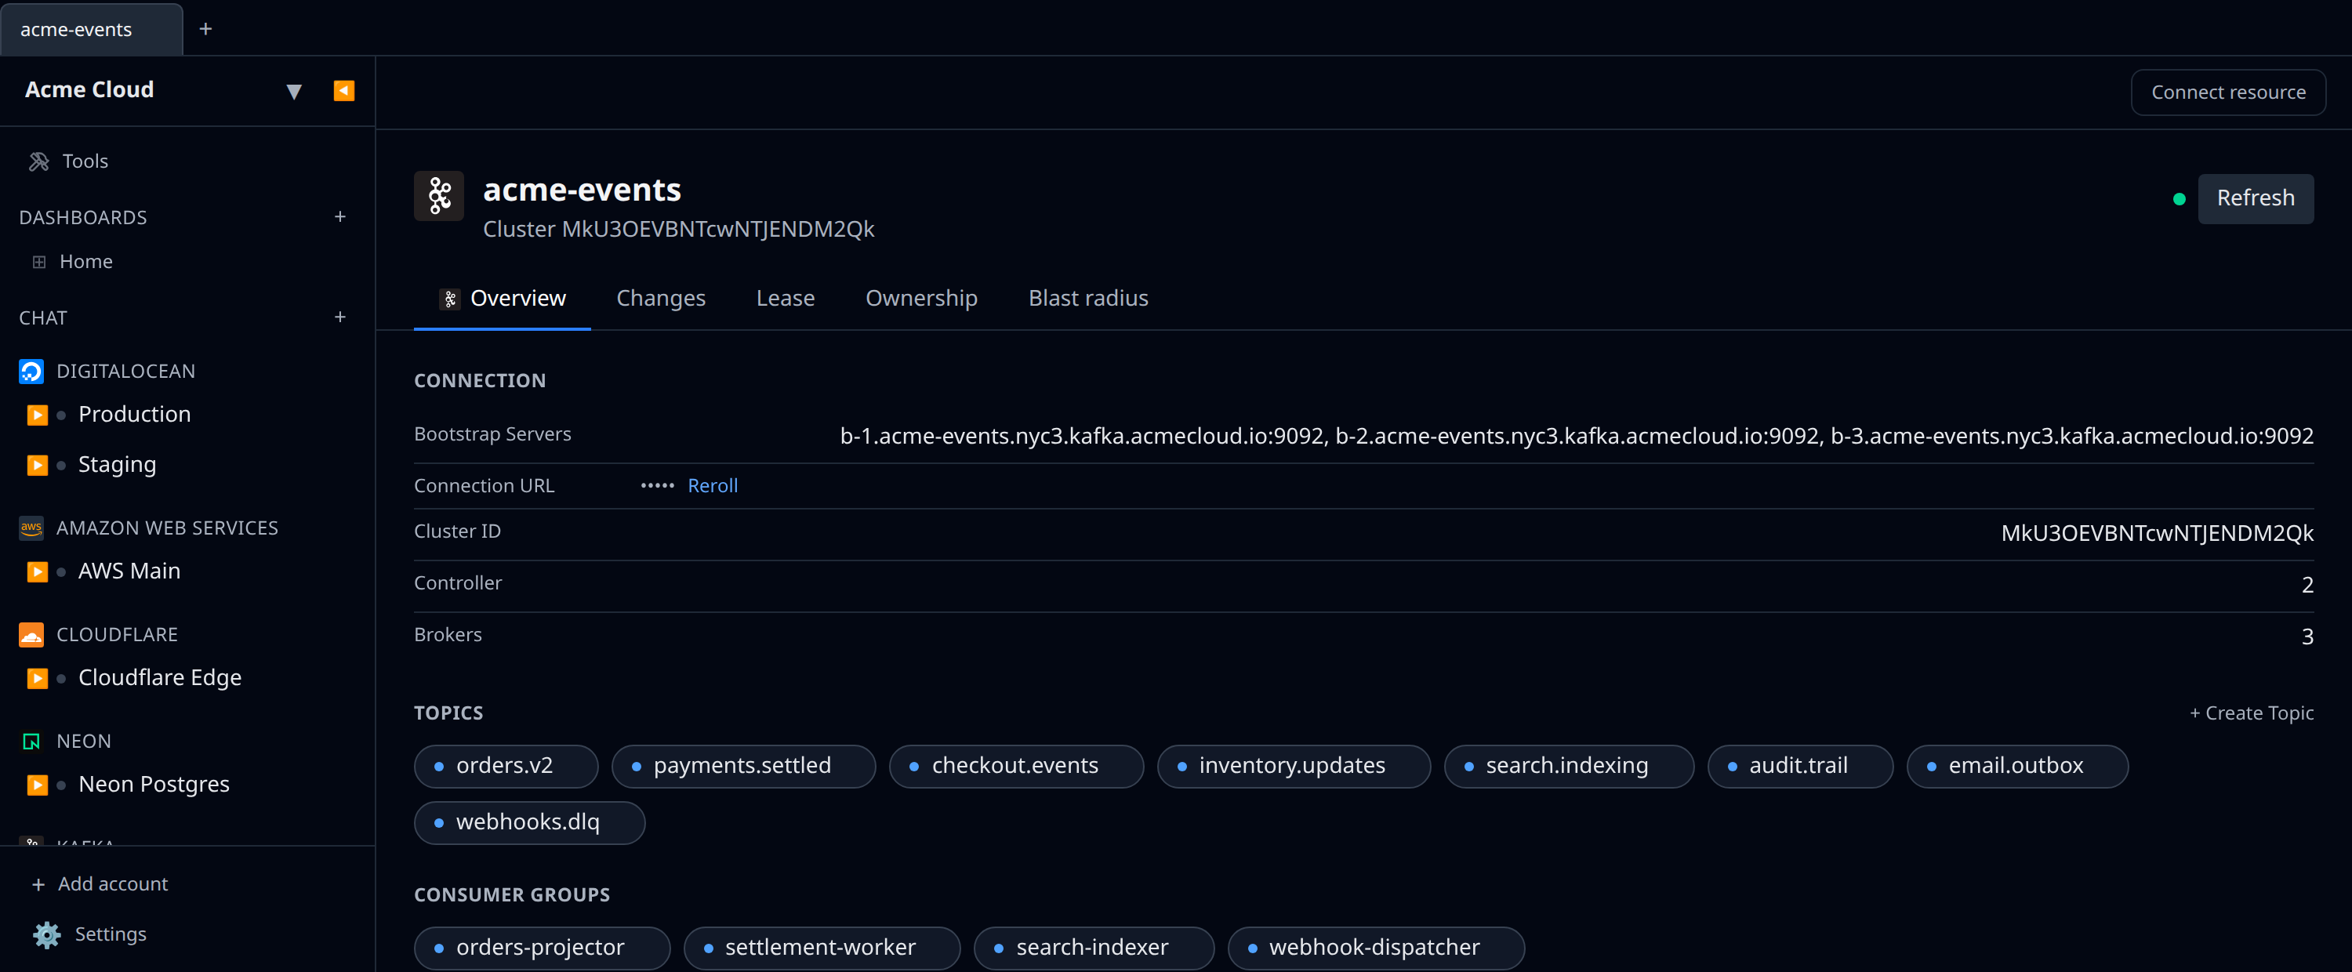Image resolution: width=2352 pixels, height=972 pixels.
Task: Select Neon Postgres in the sidebar
Action: [x=154, y=785]
